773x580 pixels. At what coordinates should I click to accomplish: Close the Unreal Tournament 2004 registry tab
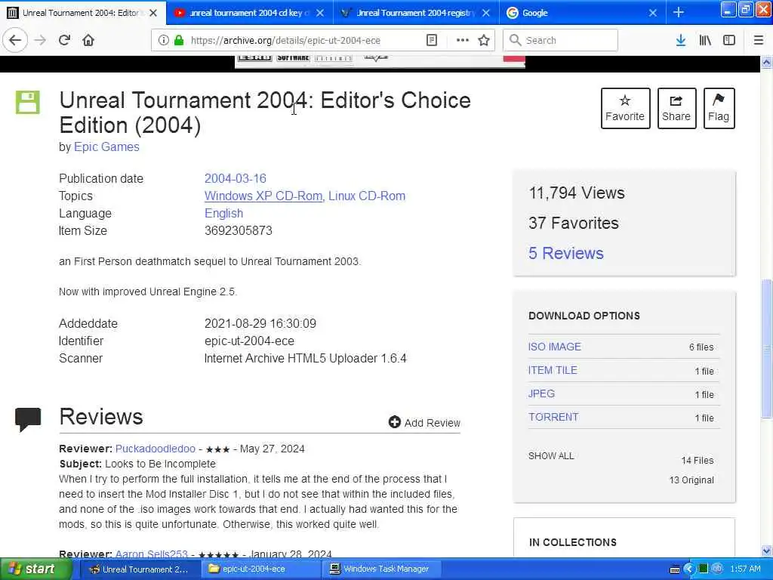coord(486,13)
